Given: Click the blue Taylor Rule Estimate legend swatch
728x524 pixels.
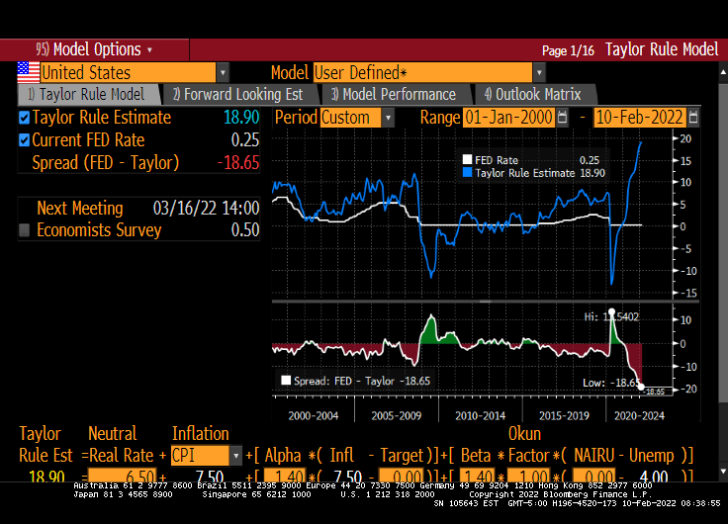Looking at the screenshot, I should pos(468,173).
